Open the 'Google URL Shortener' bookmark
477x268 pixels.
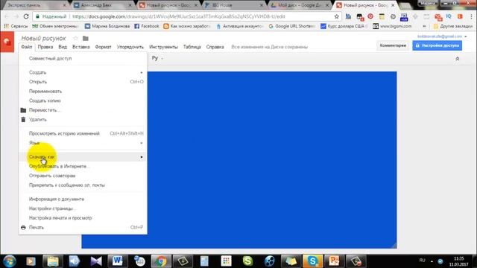point(291,26)
